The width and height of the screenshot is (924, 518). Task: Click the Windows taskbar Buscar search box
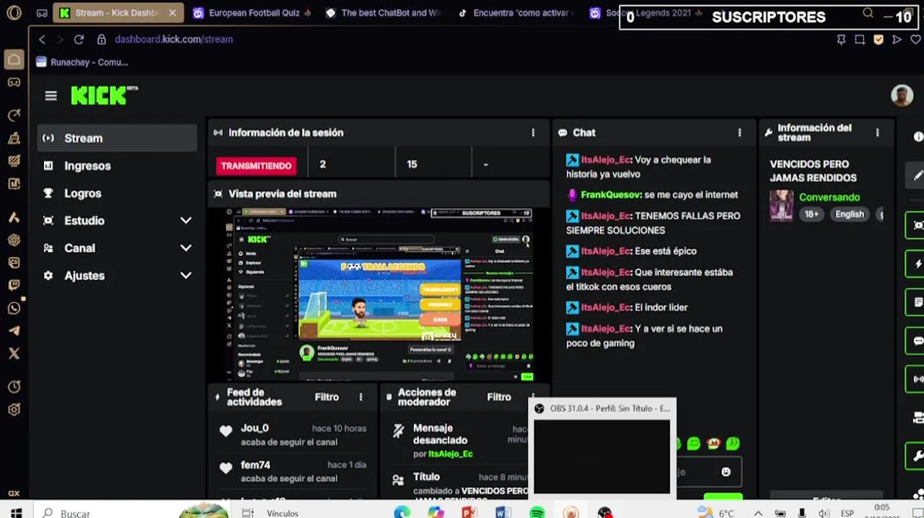(108, 513)
